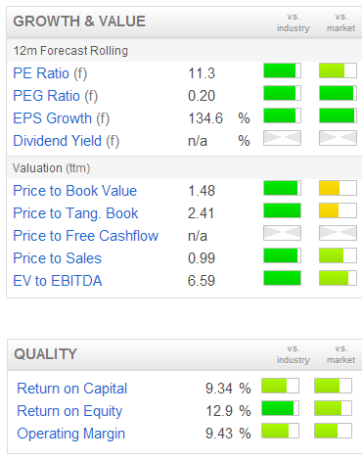The height and width of the screenshot is (461, 362).
Task: Click Price to Free Cashflow n/a market indicator
Action: (x=338, y=233)
